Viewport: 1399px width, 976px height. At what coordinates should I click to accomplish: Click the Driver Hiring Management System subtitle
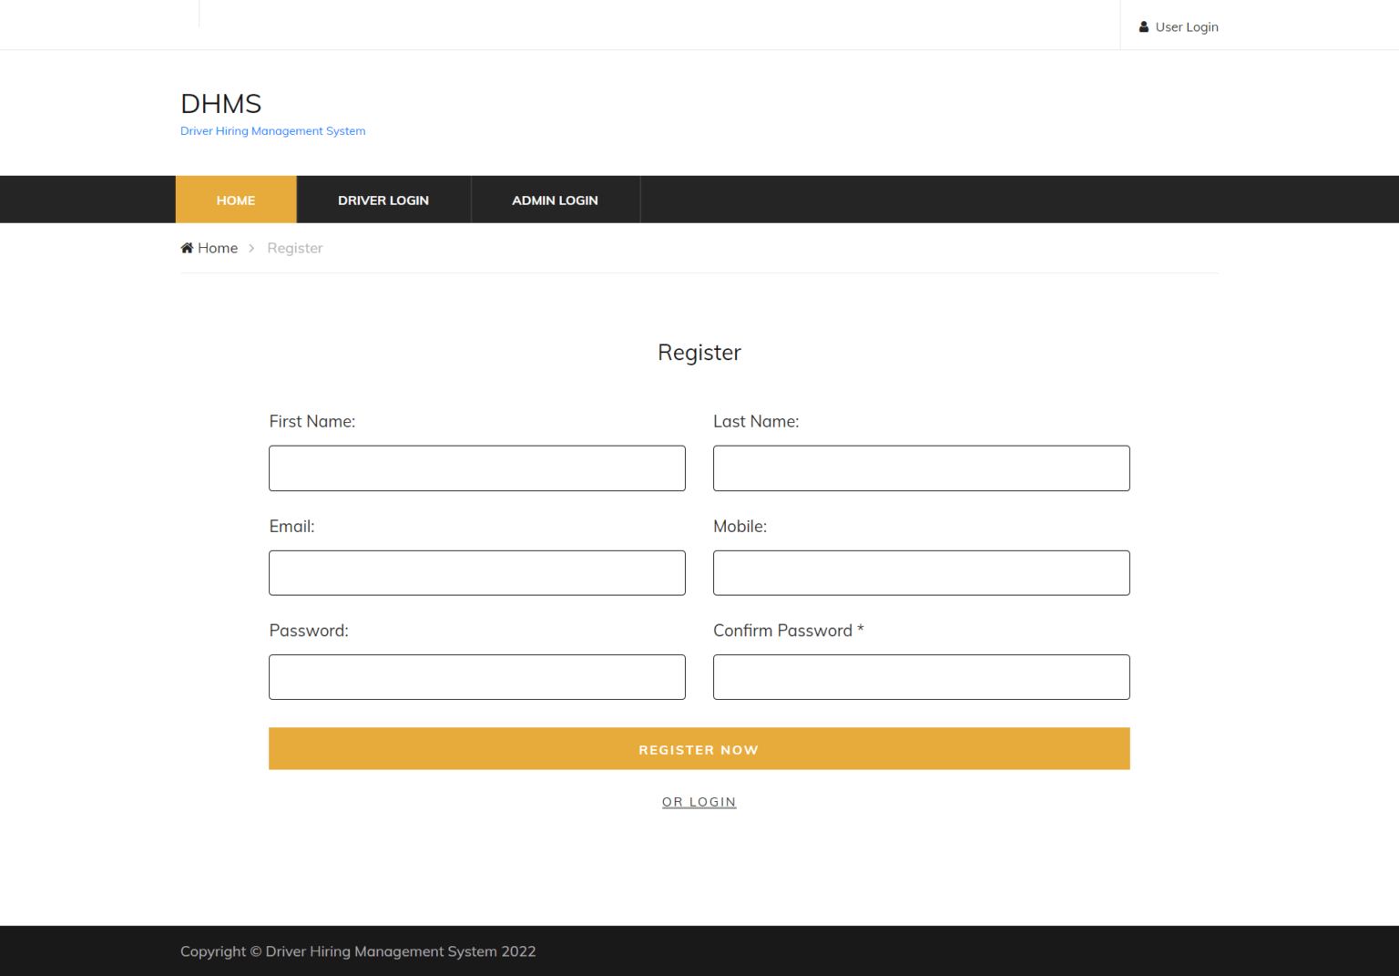tap(272, 130)
